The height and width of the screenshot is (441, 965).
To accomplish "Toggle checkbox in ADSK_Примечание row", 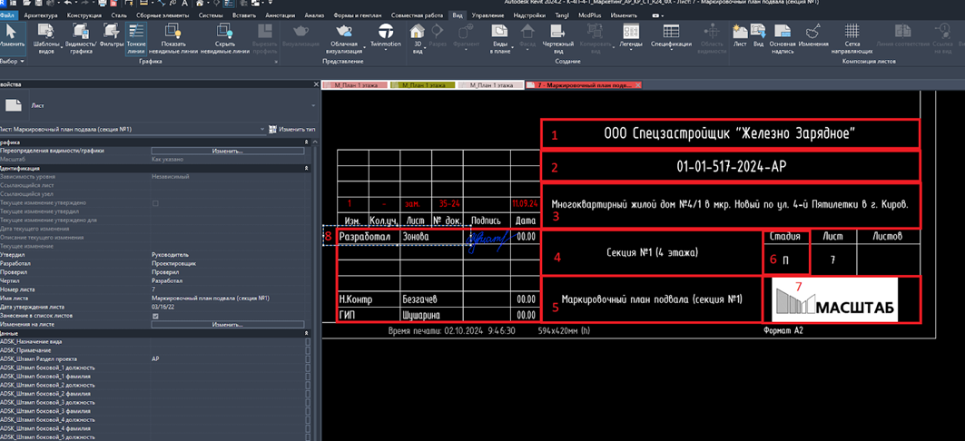I will [x=308, y=350].
